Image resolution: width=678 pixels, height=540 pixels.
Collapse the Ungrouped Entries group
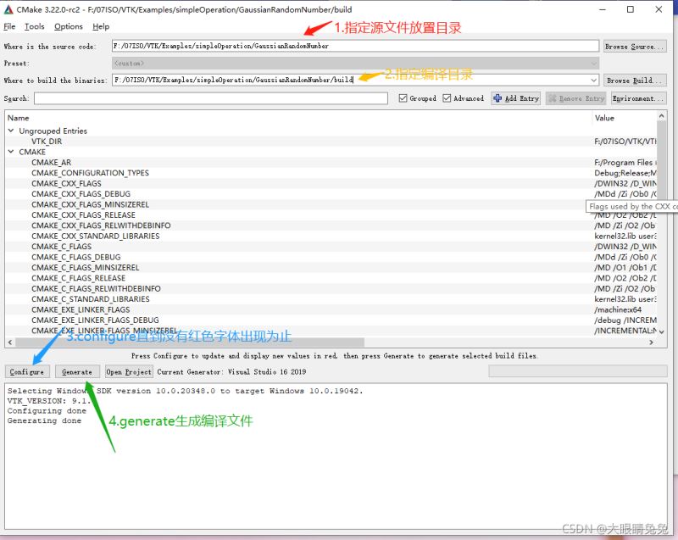[x=11, y=131]
